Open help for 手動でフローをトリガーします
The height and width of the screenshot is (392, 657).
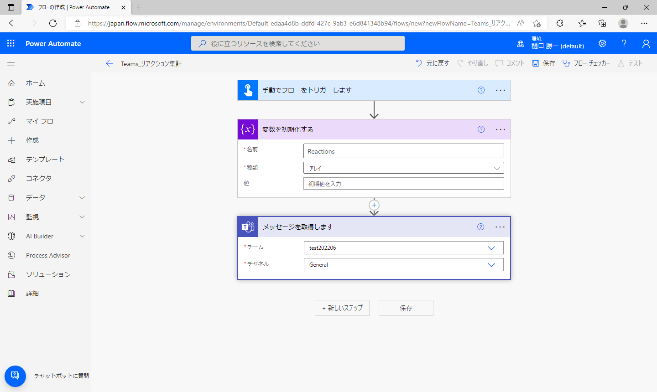481,90
